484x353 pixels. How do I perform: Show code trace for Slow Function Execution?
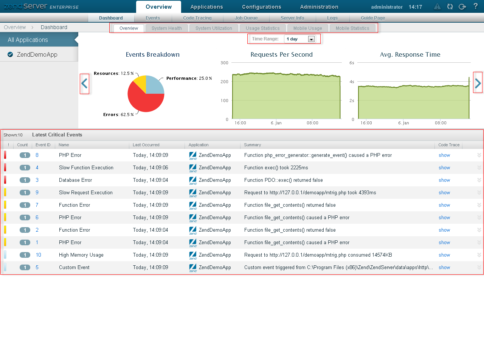click(444, 168)
